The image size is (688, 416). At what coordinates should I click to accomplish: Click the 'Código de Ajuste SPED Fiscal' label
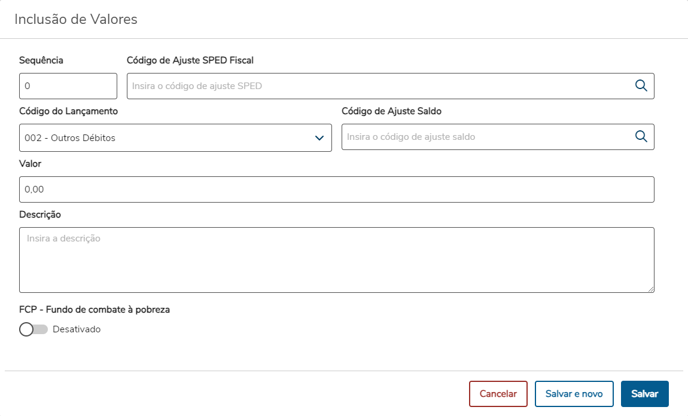[x=190, y=60]
